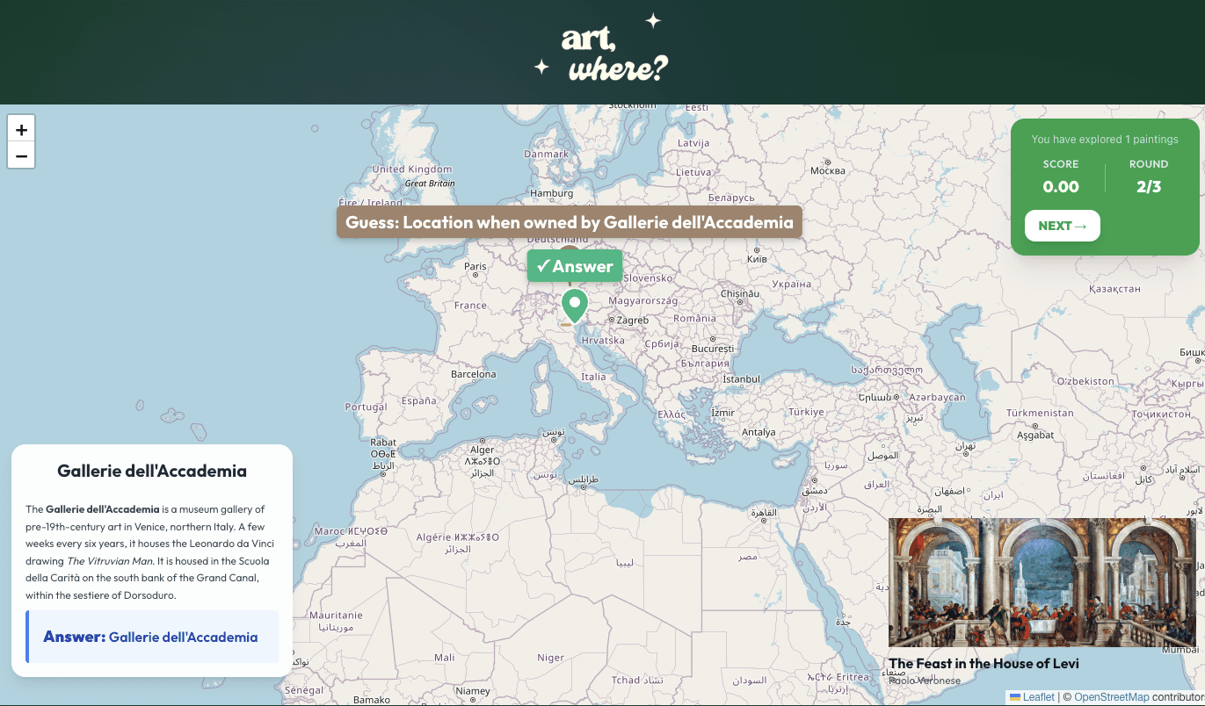
Task: Click the Azərbaycan label on the map
Action: coord(937,397)
